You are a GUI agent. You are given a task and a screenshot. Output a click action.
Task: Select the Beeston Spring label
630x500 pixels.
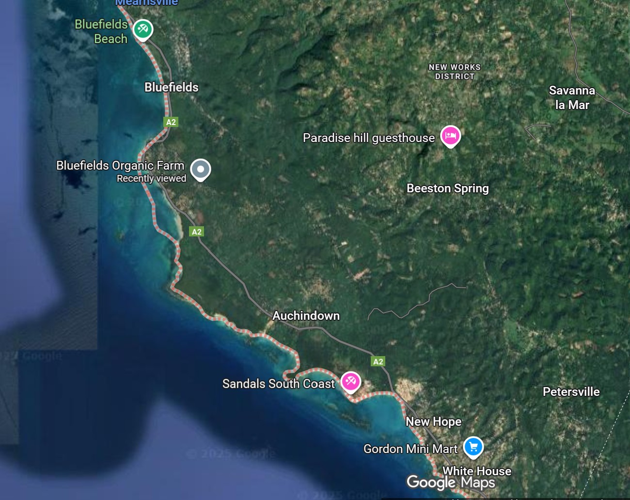click(x=448, y=188)
